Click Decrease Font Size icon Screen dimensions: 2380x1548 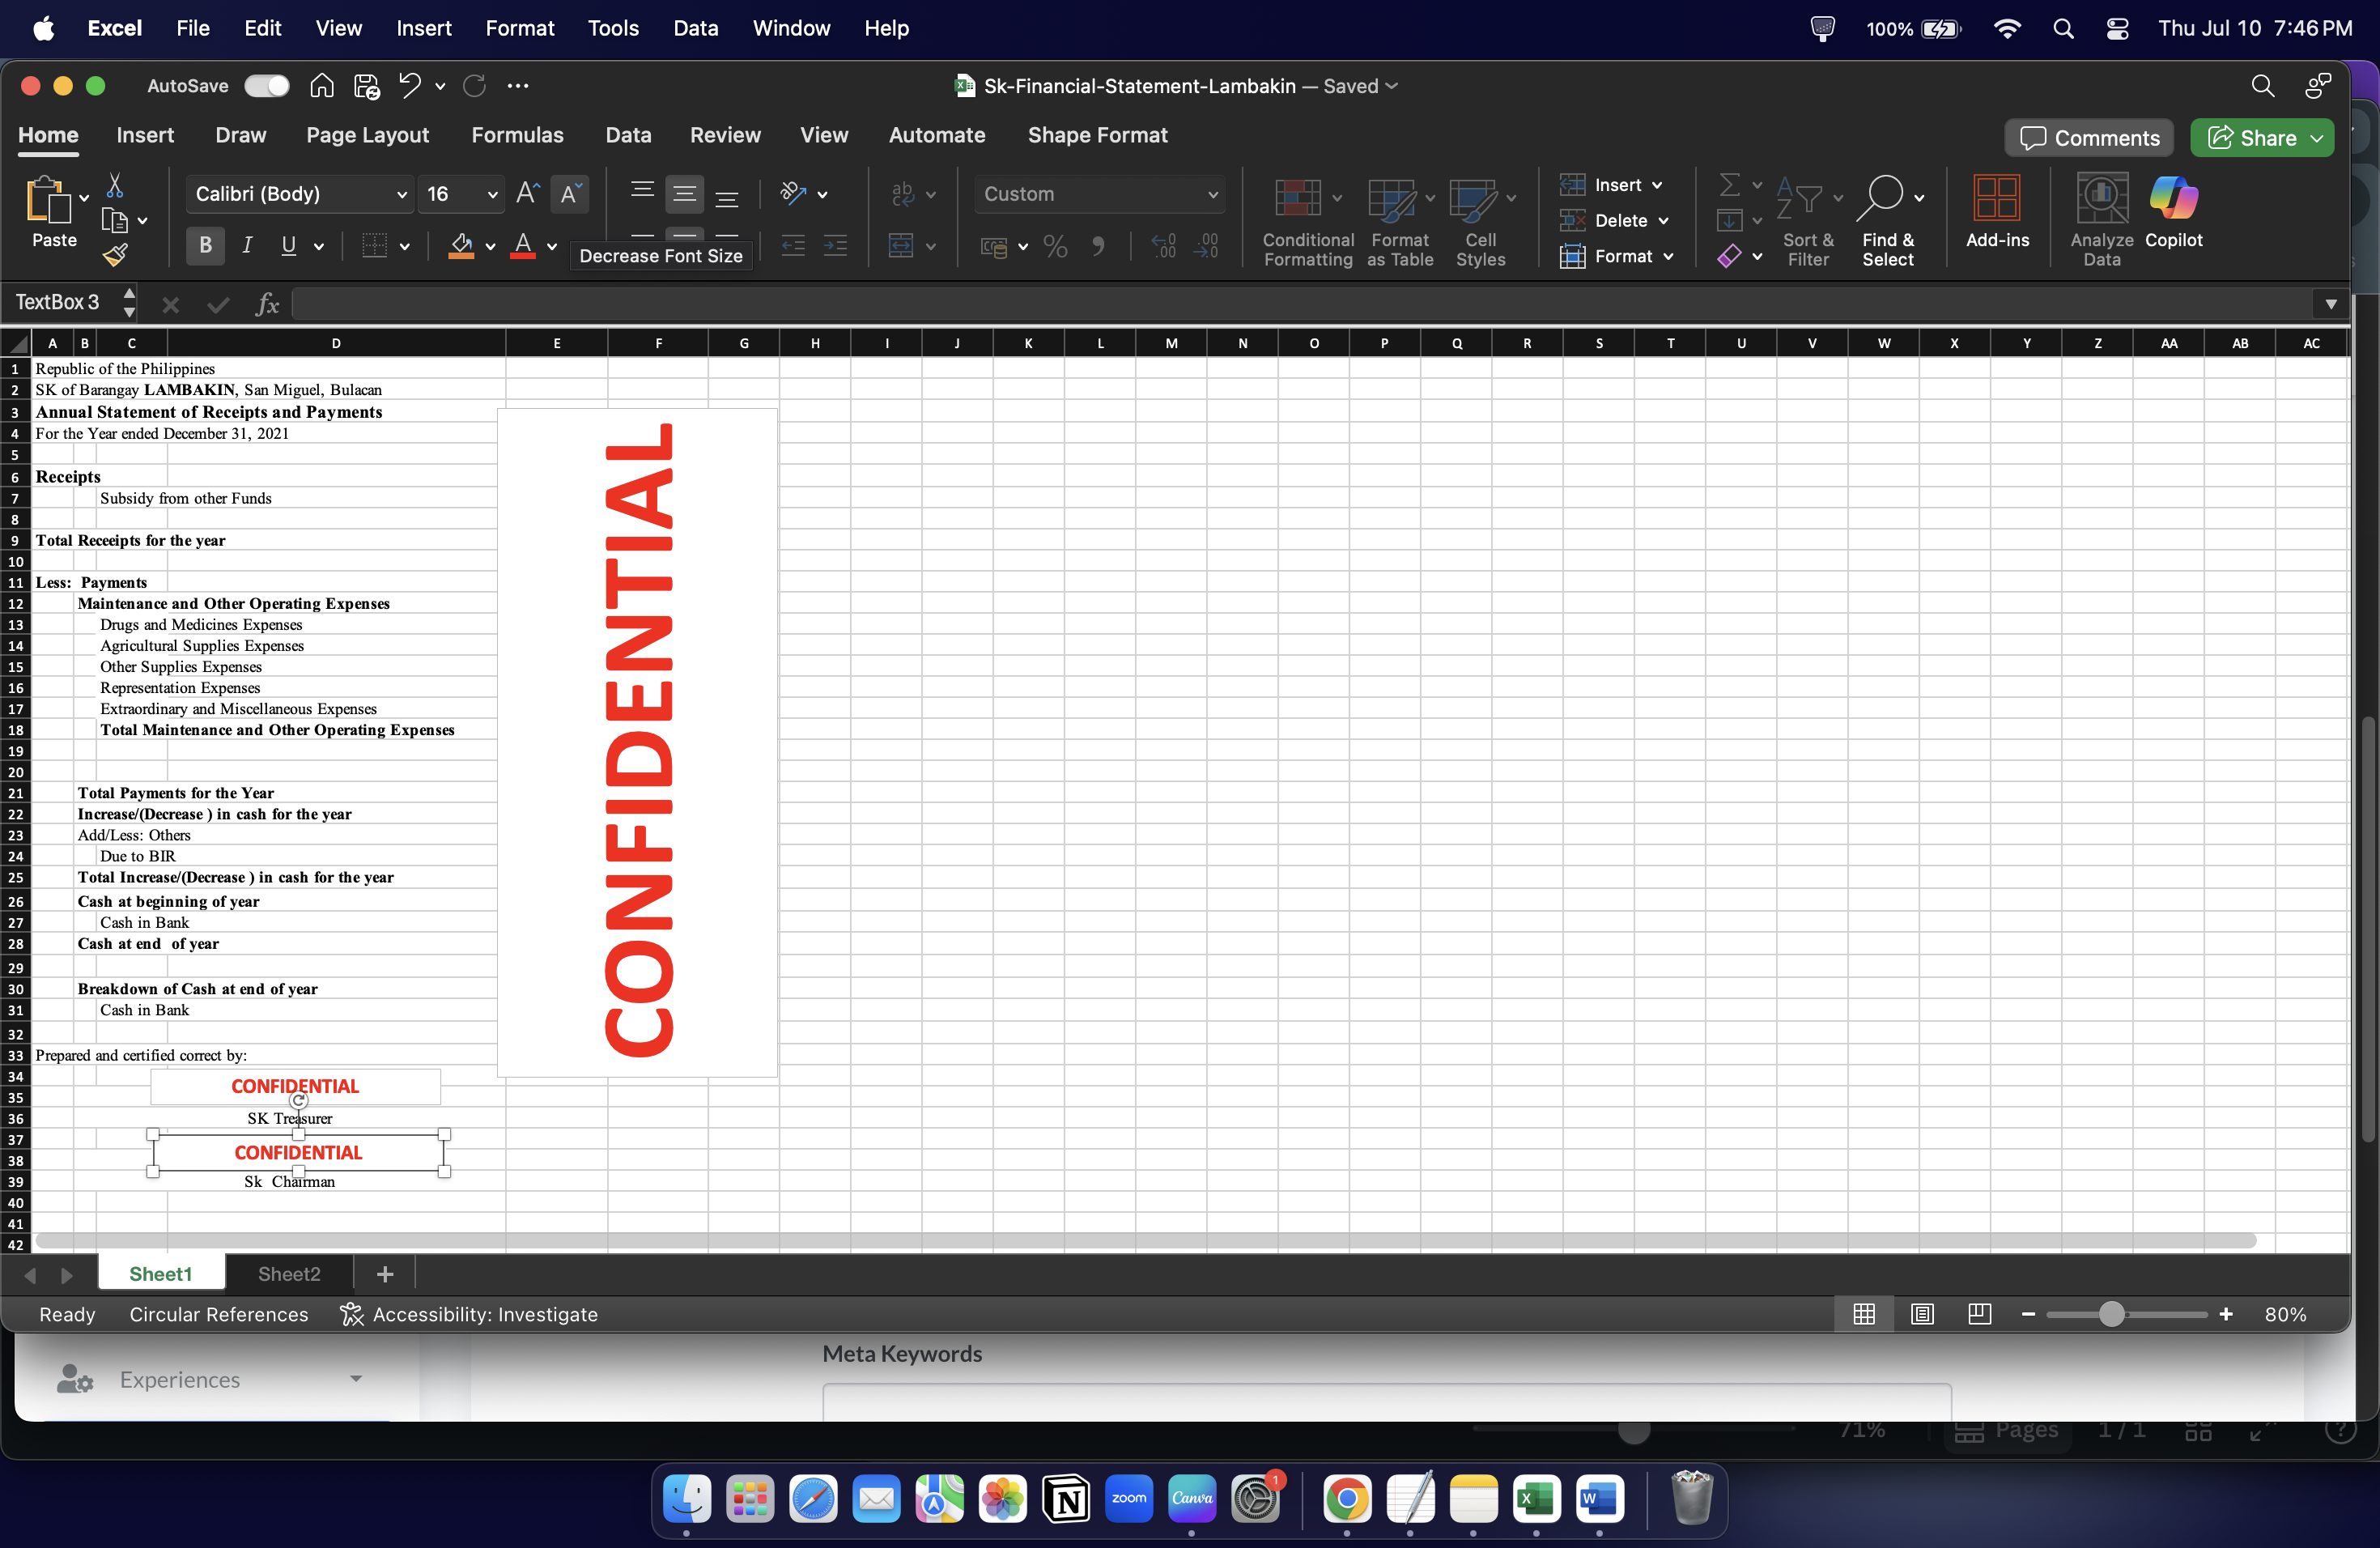[x=569, y=193]
